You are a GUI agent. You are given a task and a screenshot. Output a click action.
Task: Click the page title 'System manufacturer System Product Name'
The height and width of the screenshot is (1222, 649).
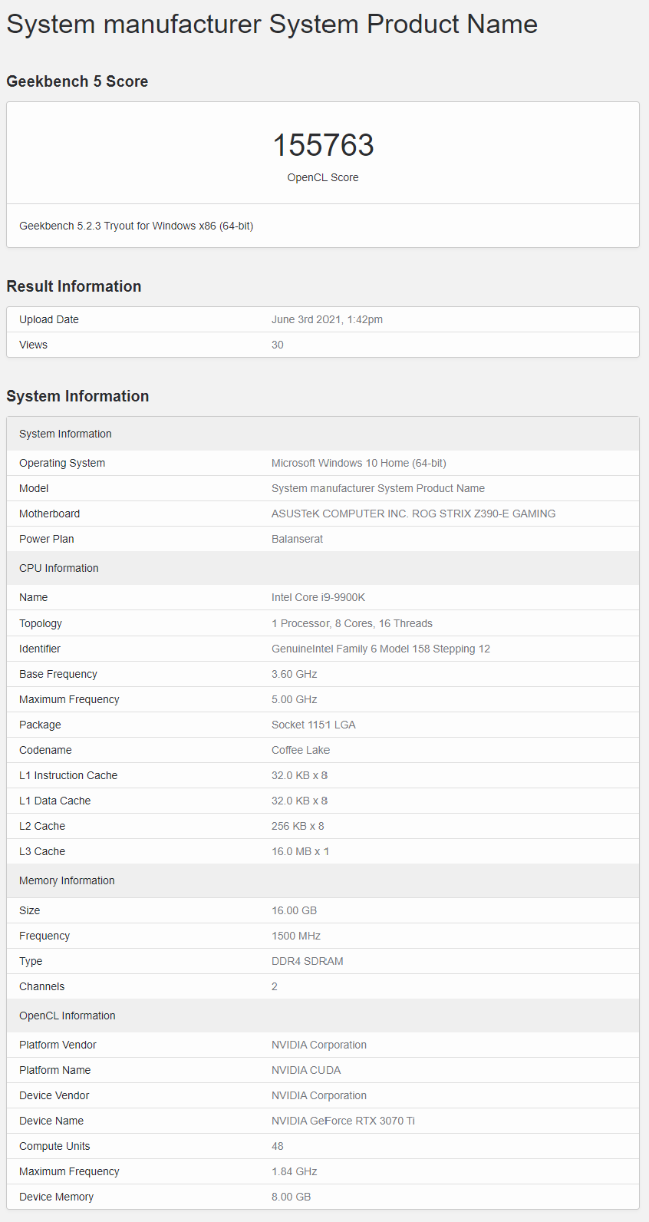pos(272,24)
